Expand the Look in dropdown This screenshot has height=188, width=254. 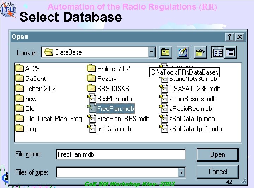click(x=152, y=52)
